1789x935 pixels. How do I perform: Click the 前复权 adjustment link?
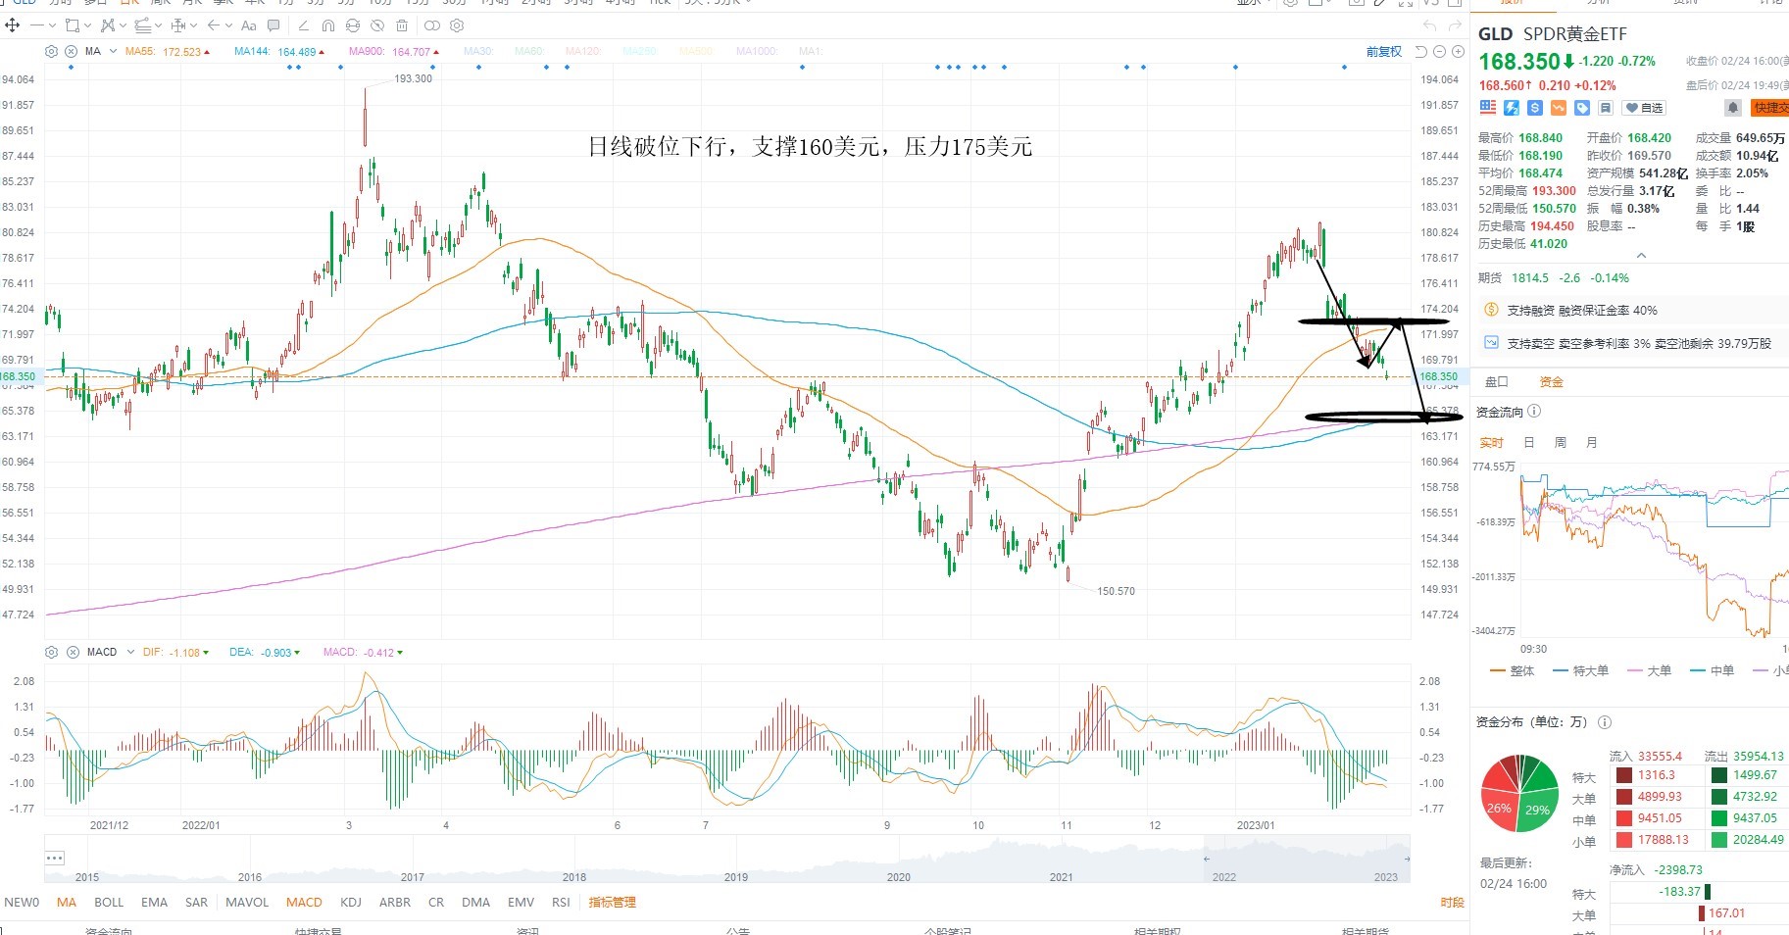[1384, 51]
